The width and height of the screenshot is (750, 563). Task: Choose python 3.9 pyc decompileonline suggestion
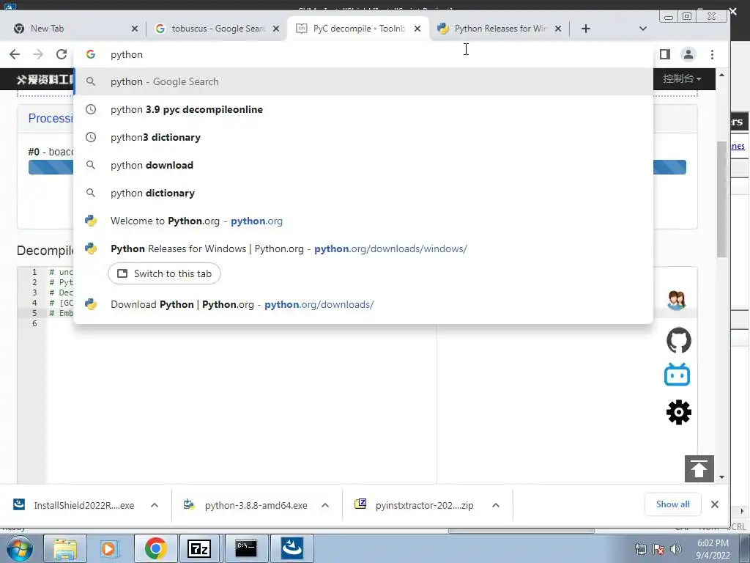click(x=363, y=109)
